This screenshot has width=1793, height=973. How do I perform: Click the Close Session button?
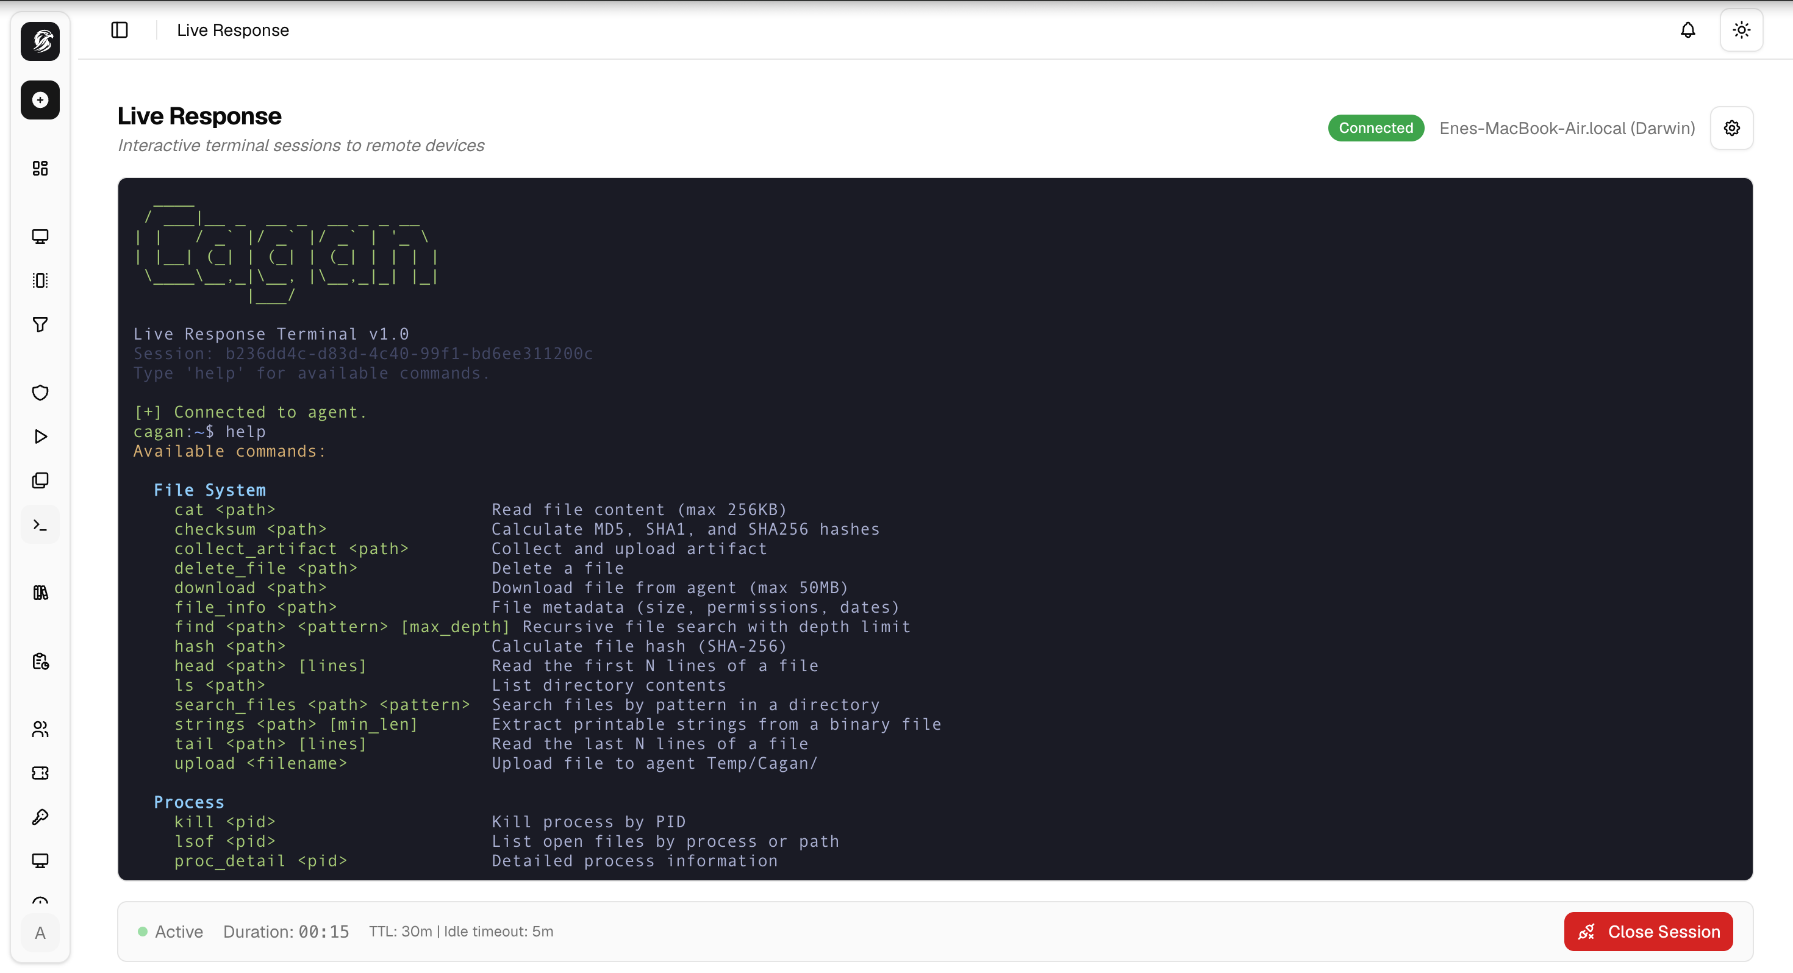(1647, 932)
